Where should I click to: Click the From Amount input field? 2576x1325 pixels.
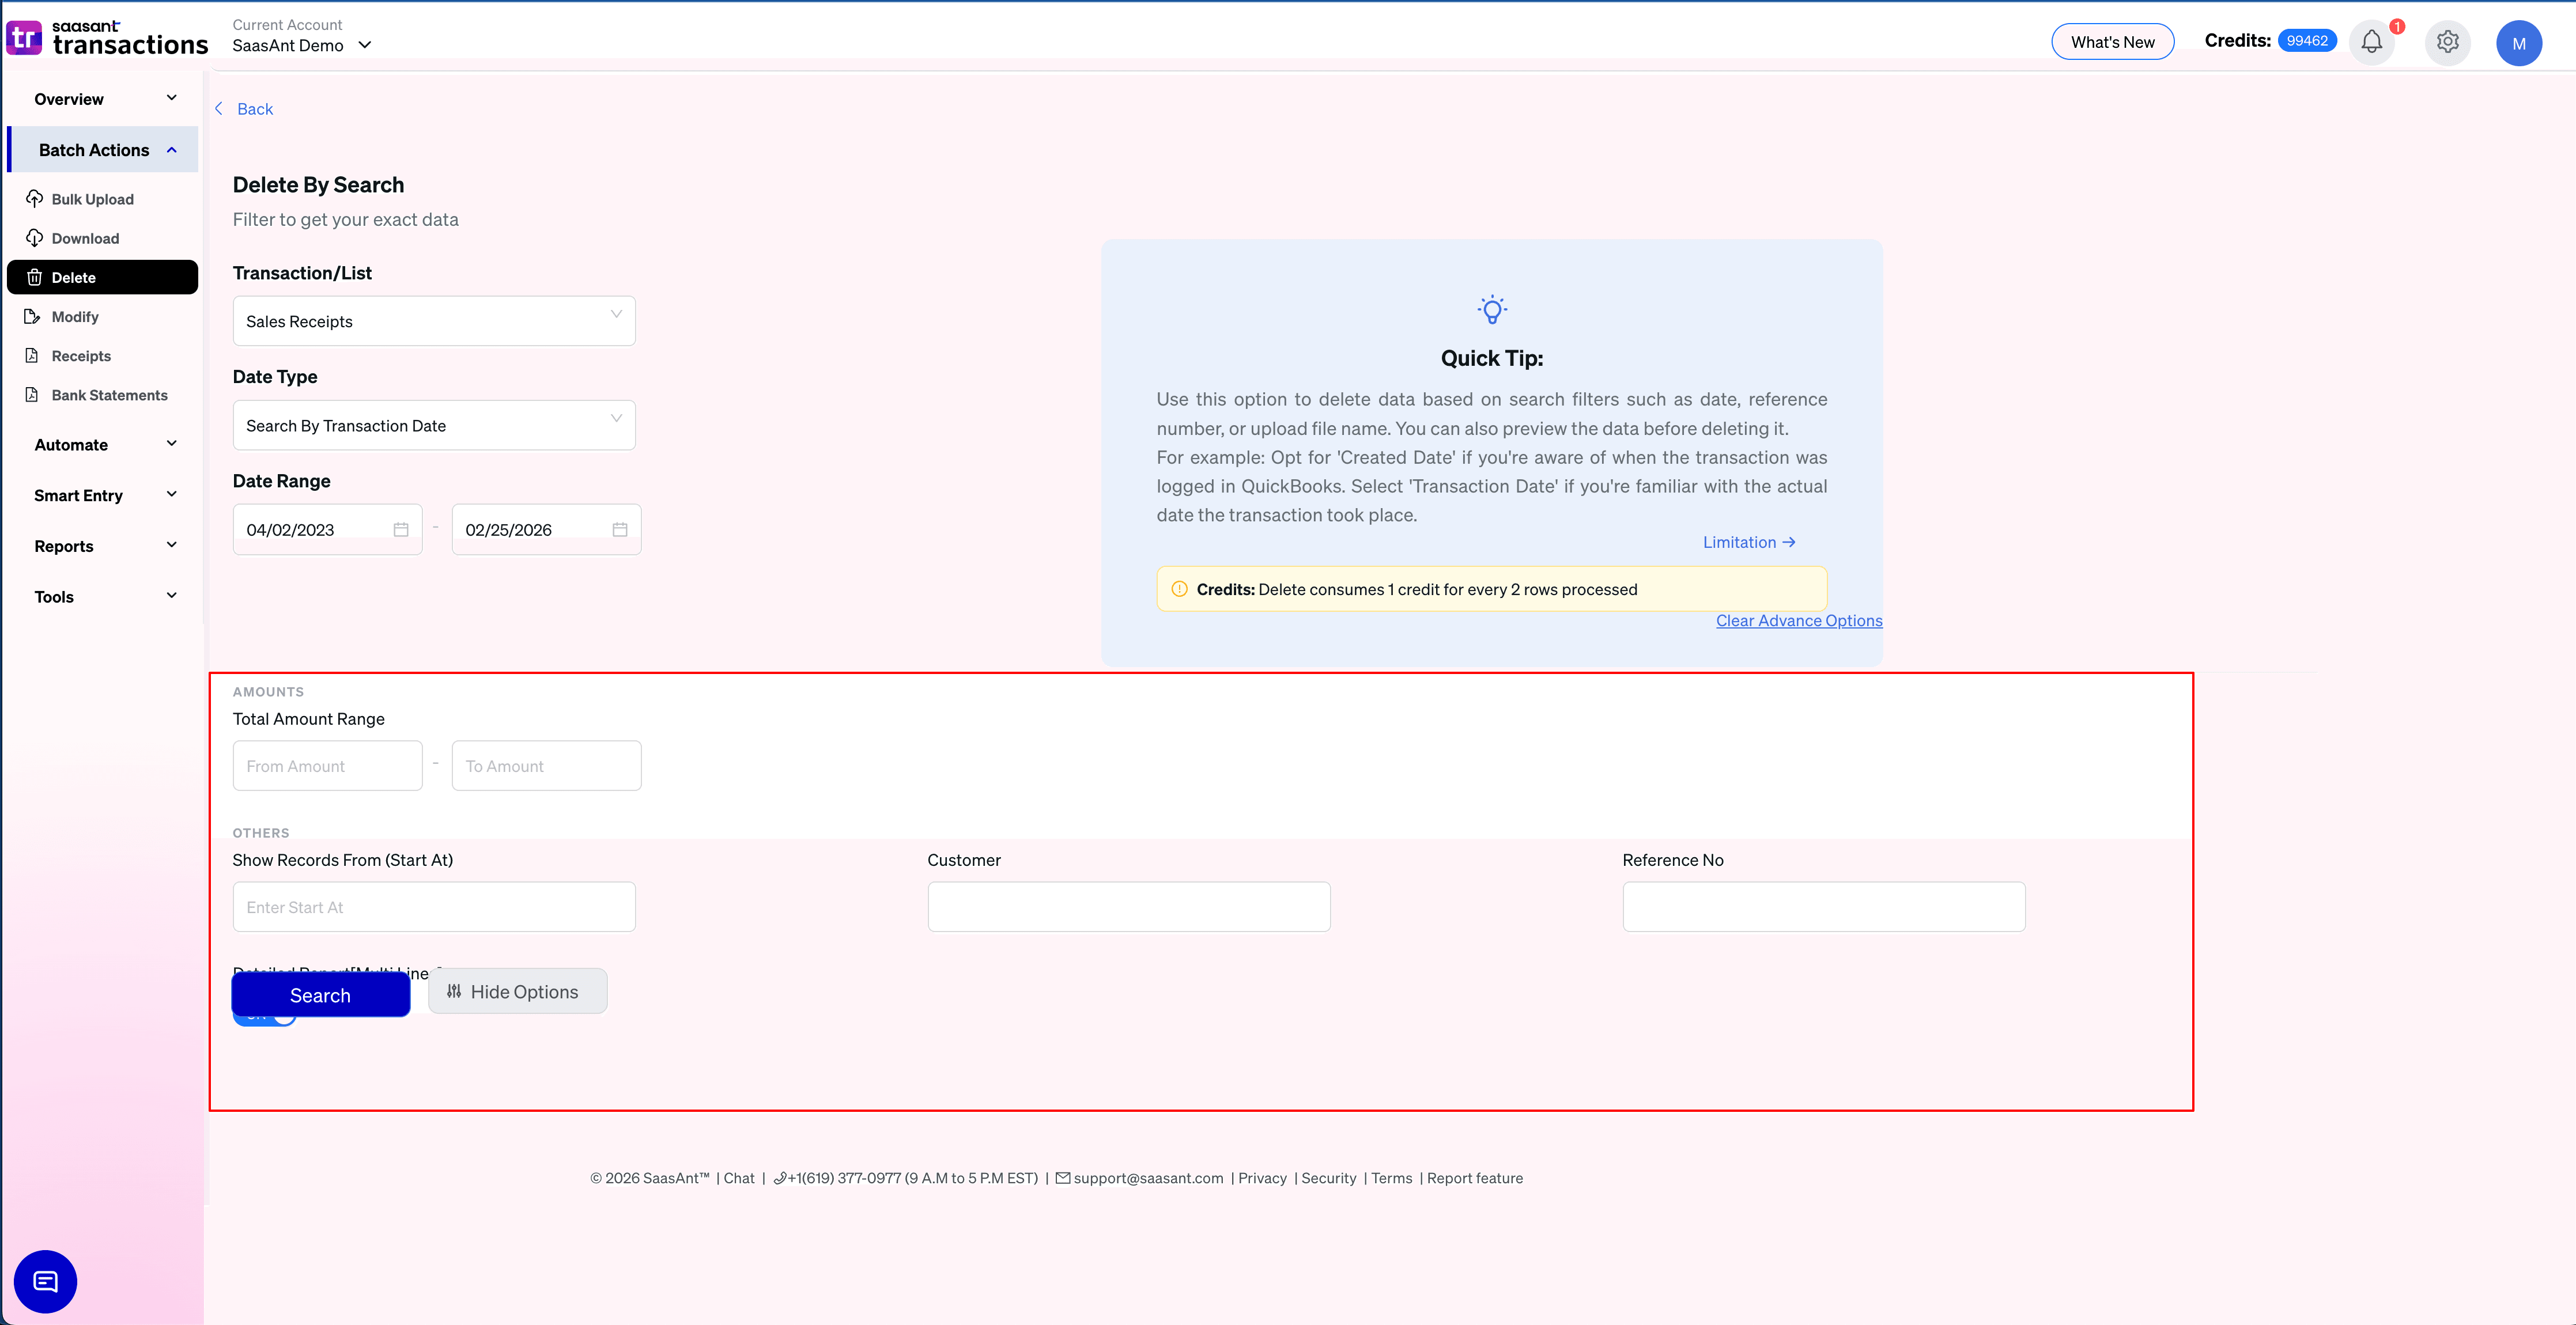327,766
